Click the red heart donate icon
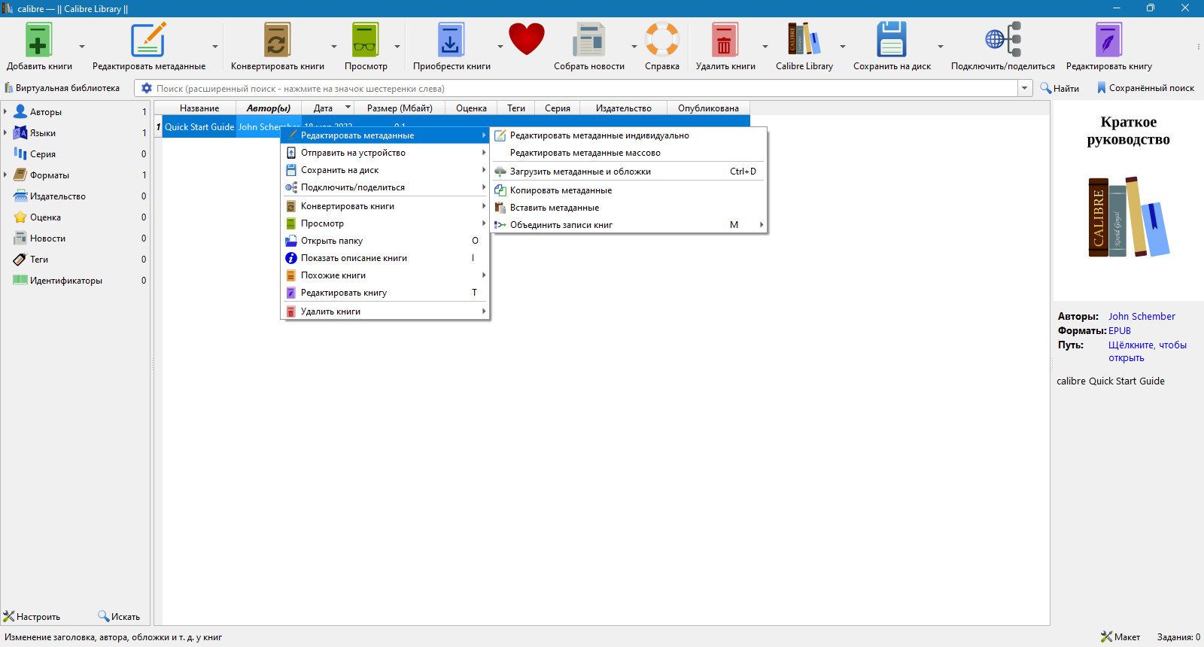The height and width of the screenshot is (647, 1204). click(x=526, y=39)
